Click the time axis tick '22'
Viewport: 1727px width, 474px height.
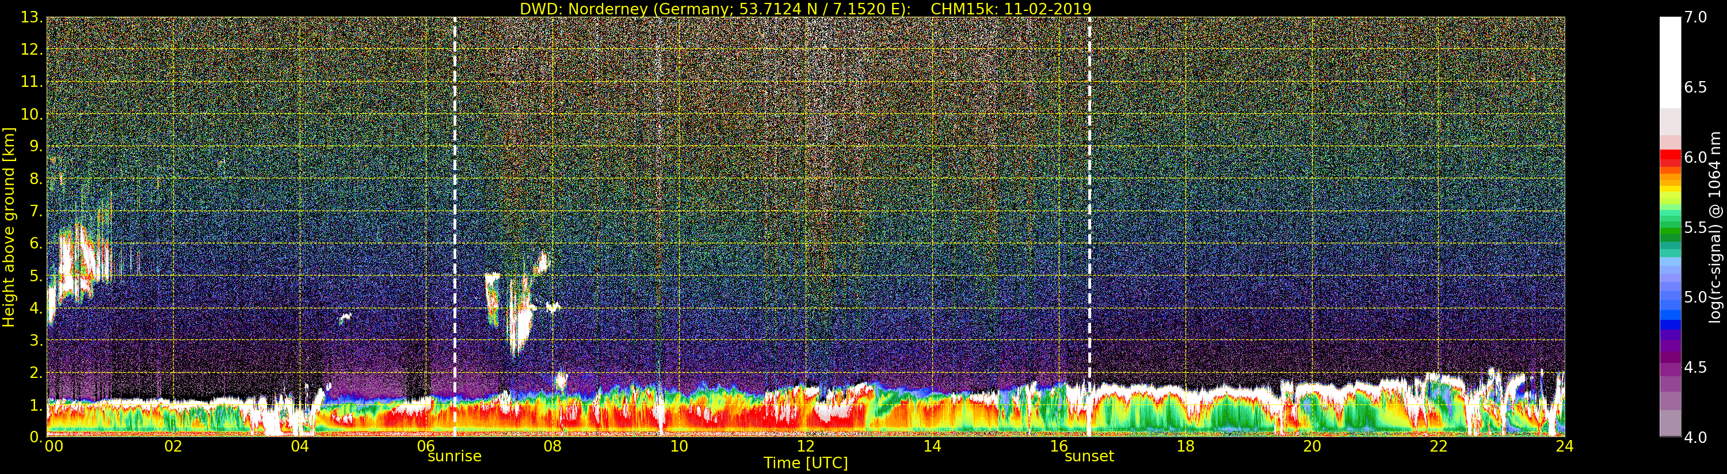[x=1439, y=446]
